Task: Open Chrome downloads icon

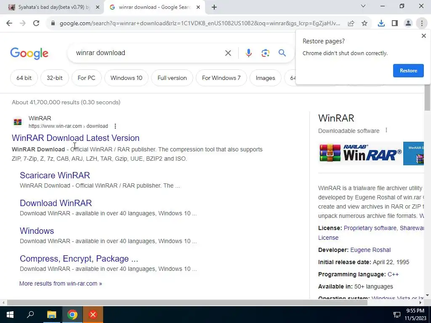Action: (x=381, y=24)
